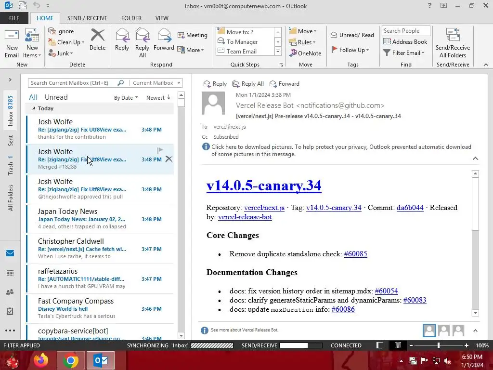
Task: Open v14.0.5-canary.34 heading link
Action: point(264,185)
